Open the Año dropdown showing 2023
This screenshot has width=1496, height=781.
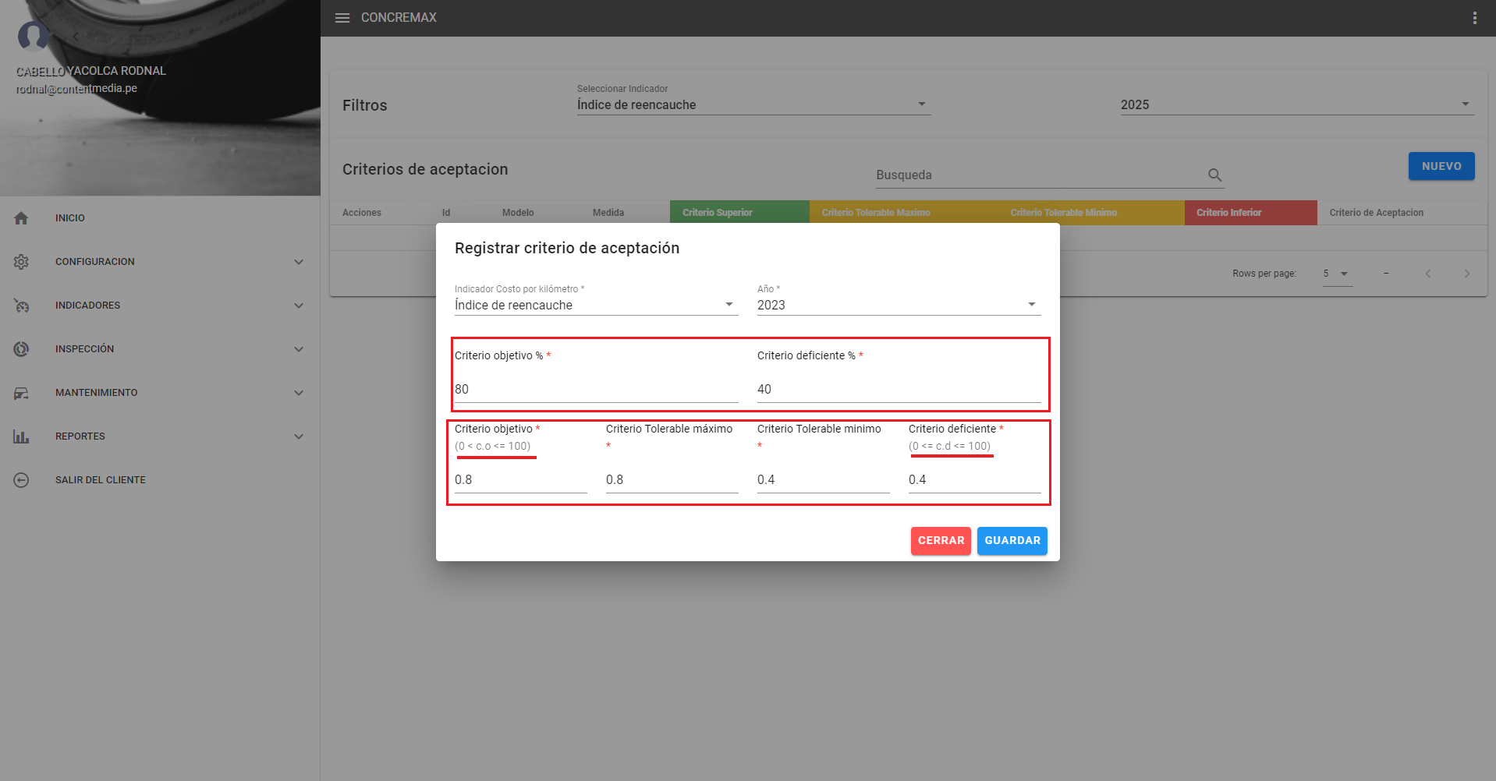point(898,305)
